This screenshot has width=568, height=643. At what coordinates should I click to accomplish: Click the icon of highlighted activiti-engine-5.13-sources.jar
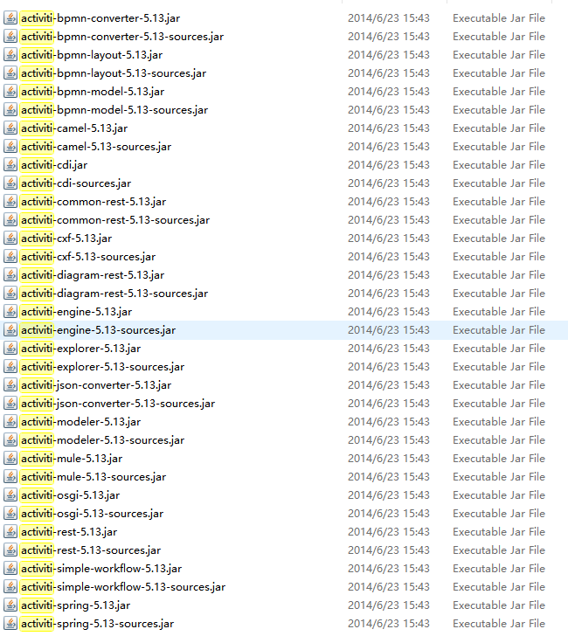(x=10, y=330)
